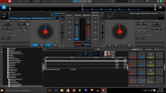Sort track list by Bpm column
The height and width of the screenshot is (93, 166).
click(120, 57)
